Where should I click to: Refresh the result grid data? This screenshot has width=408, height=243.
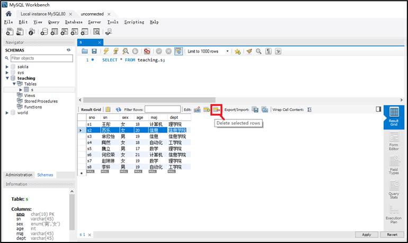click(x=118, y=110)
